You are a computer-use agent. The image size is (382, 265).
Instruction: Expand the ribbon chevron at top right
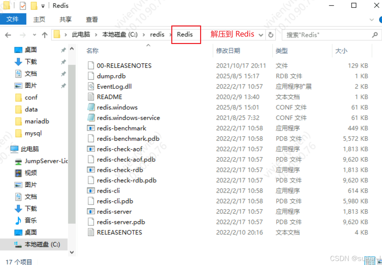371,20
